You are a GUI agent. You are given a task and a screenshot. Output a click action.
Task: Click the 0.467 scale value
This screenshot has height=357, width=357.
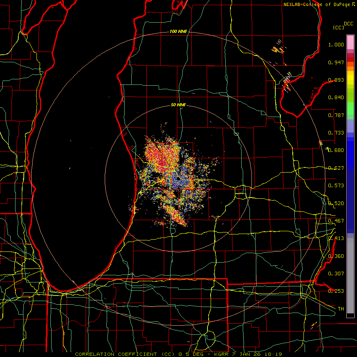coord(336,221)
